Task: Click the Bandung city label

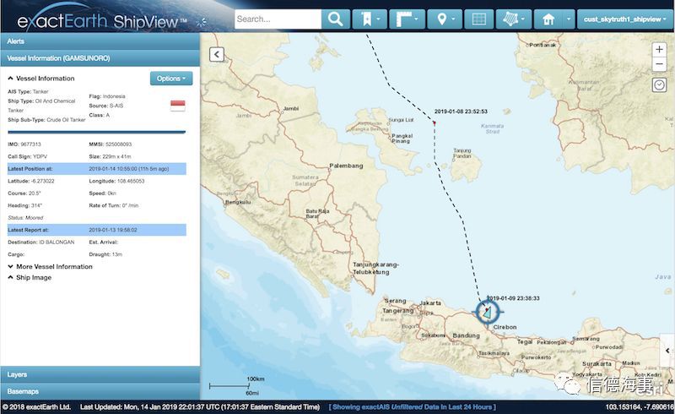Action: tap(467, 335)
